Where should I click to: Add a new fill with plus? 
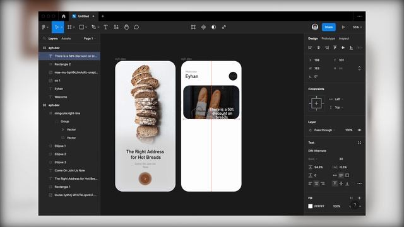pos(359,198)
